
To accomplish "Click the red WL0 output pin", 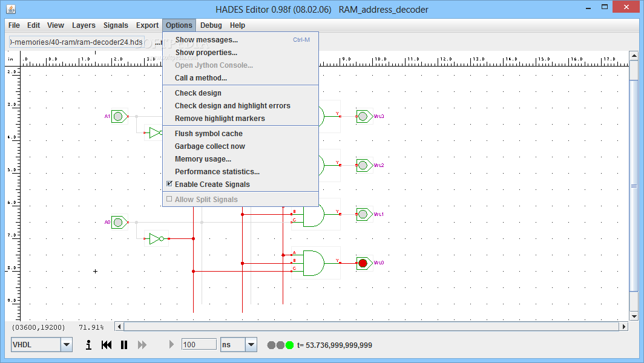I will (364, 263).
